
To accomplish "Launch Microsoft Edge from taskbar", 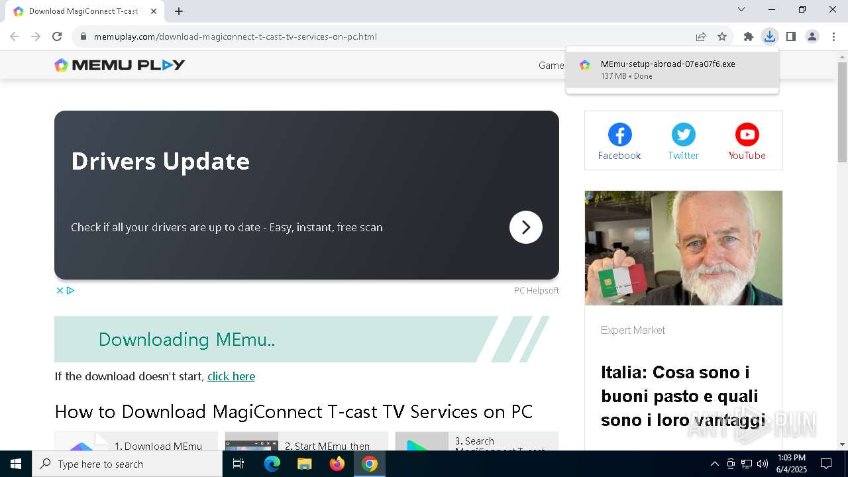I will [272, 464].
